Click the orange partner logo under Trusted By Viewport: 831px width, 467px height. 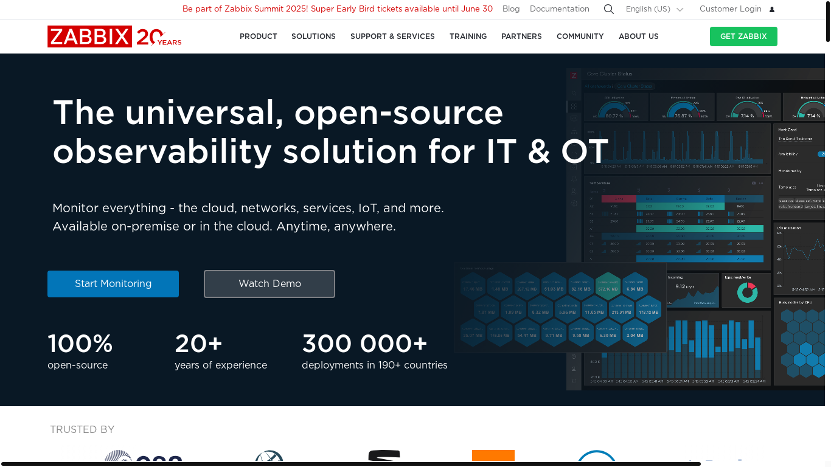pos(493,455)
